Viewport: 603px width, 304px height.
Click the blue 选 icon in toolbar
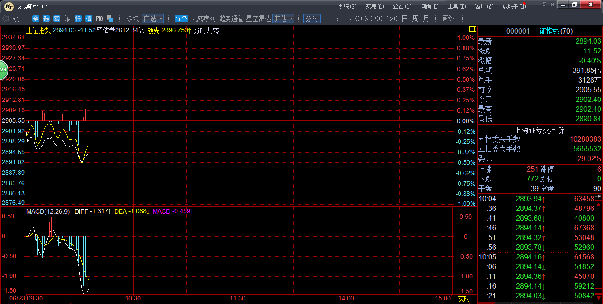tap(46, 19)
